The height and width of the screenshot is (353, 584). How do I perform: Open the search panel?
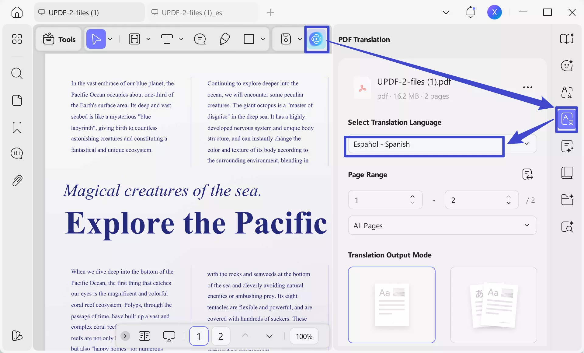coord(17,73)
